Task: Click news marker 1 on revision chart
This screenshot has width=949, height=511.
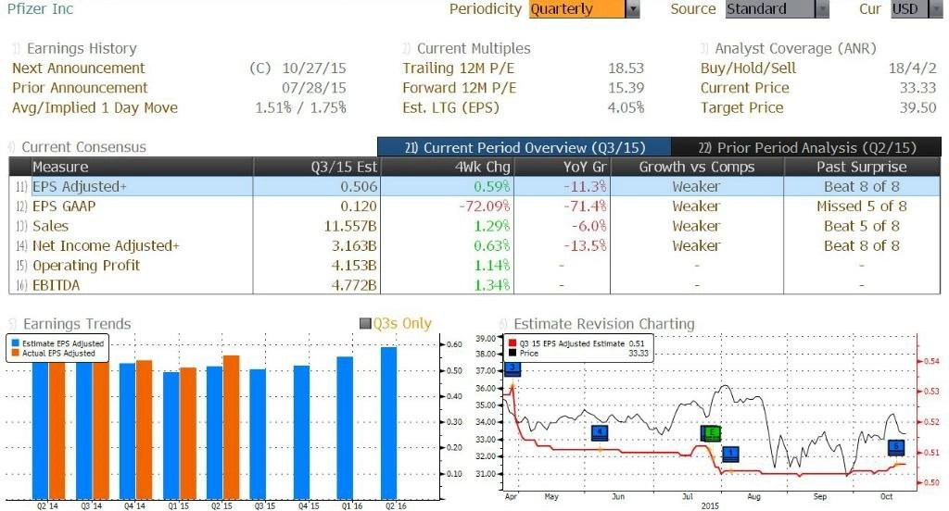Action: point(730,454)
